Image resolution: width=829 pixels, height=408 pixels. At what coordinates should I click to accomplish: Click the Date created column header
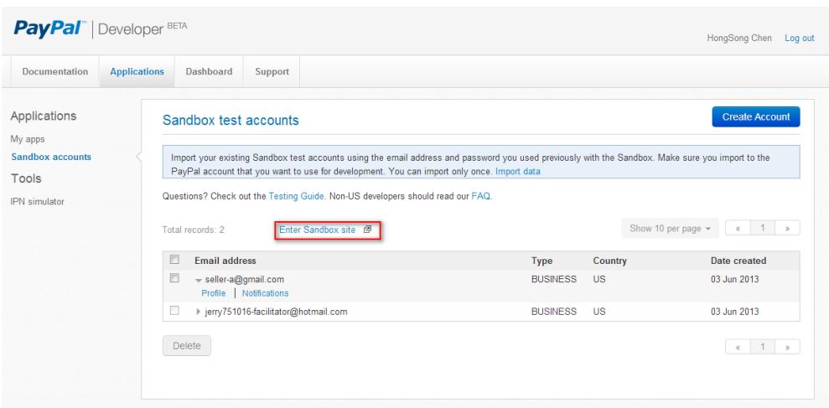point(738,261)
